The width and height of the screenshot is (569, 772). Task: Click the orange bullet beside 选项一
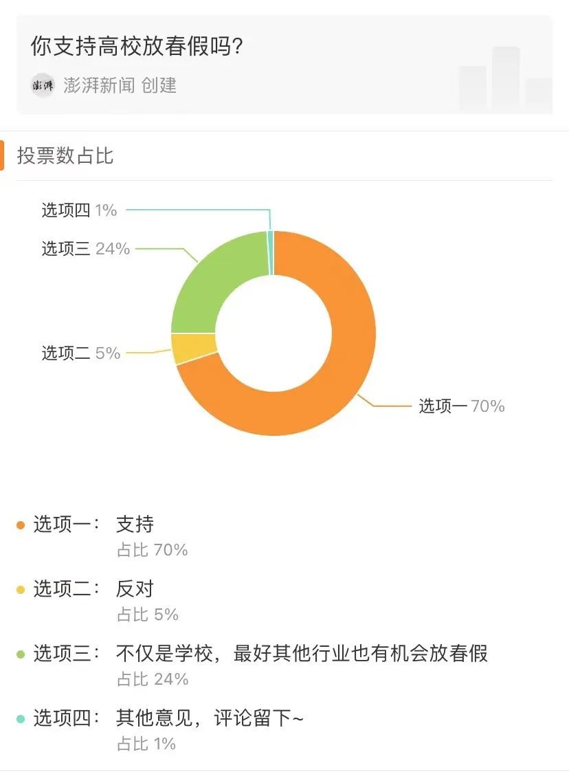tap(21, 525)
